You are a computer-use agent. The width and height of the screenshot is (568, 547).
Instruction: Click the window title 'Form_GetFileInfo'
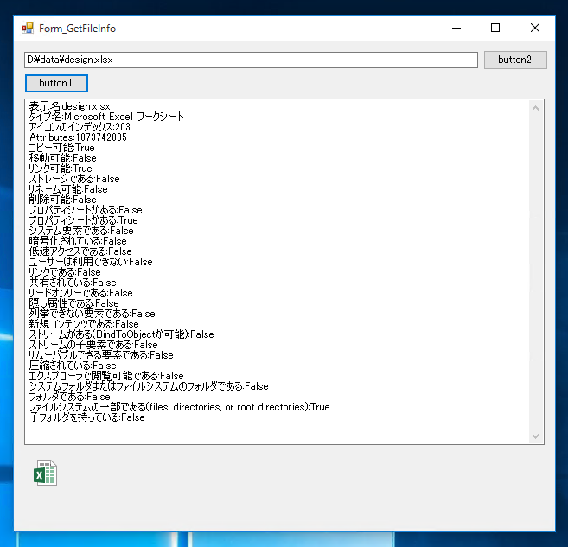coord(78,29)
